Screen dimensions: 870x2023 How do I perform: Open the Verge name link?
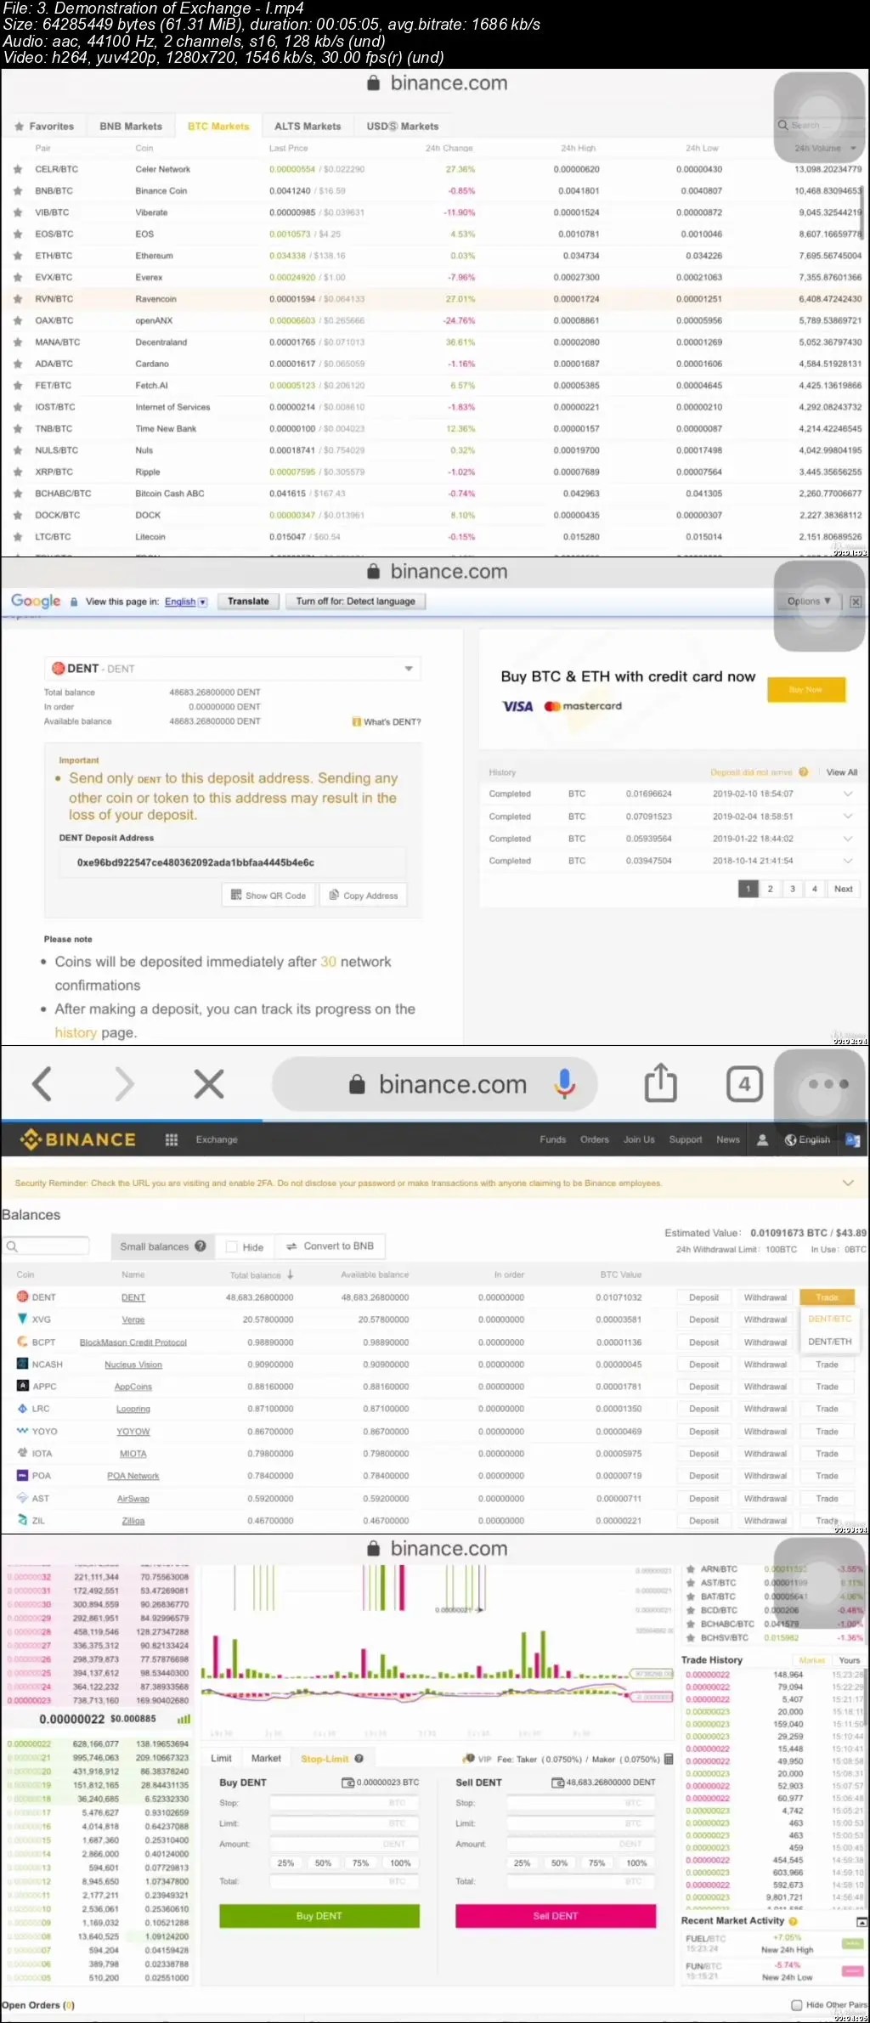pyautogui.click(x=133, y=1320)
